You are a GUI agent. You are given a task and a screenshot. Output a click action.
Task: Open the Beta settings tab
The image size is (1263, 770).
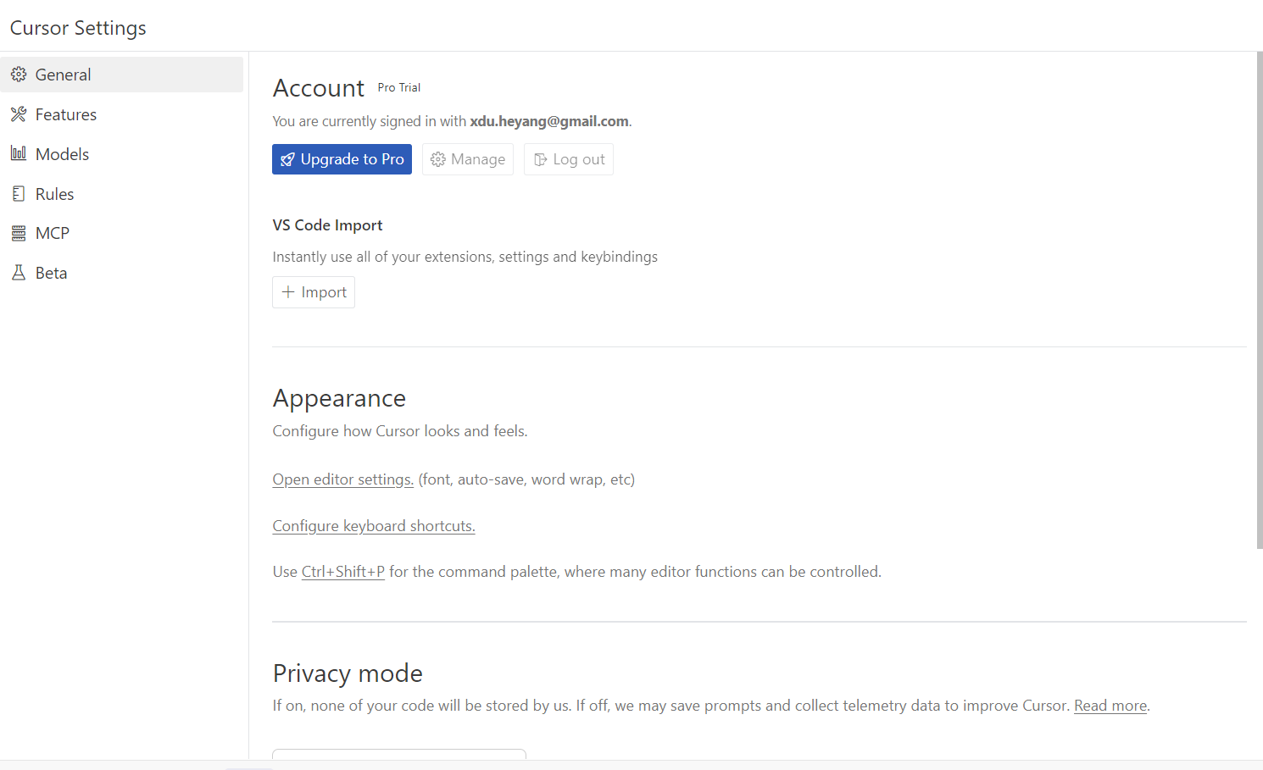click(x=122, y=273)
